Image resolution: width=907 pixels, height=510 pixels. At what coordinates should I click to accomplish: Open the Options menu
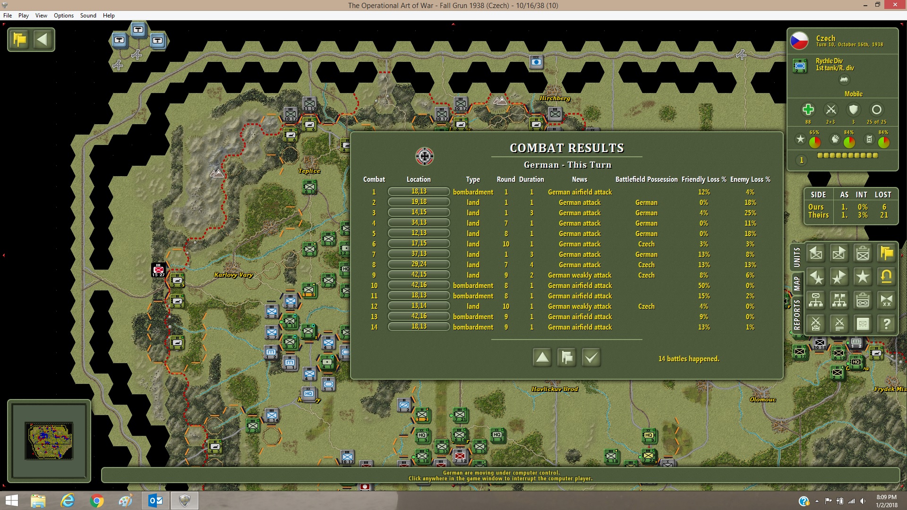click(x=64, y=16)
